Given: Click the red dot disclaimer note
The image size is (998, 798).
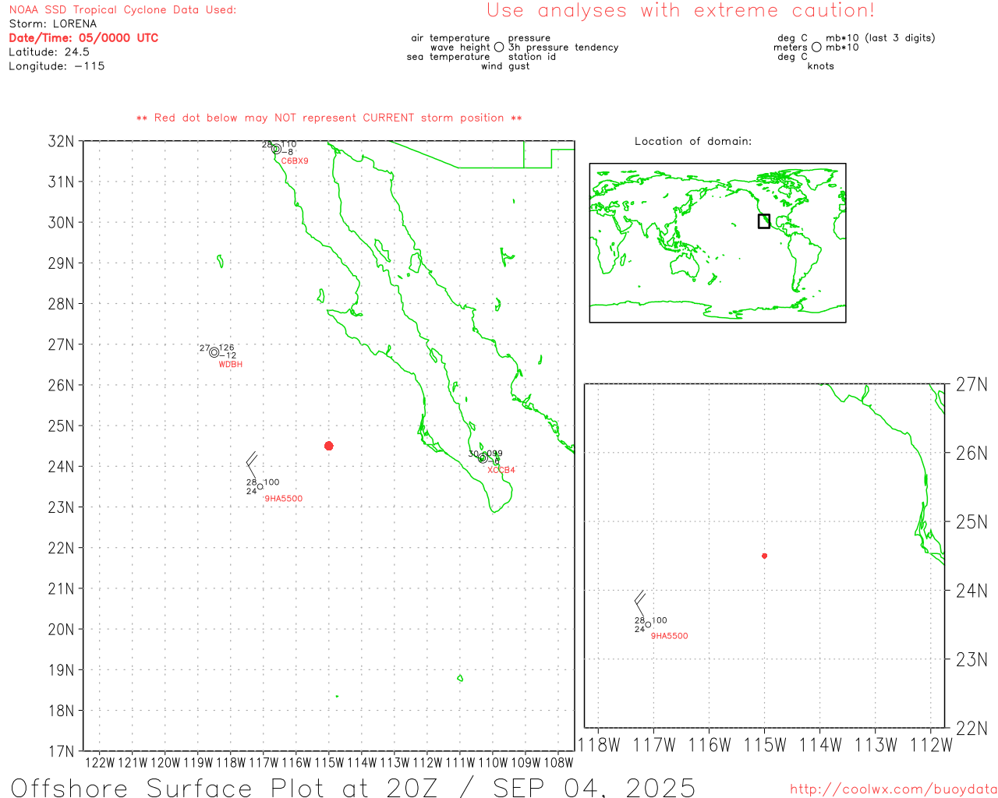Looking at the screenshot, I should (x=329, y=118).
